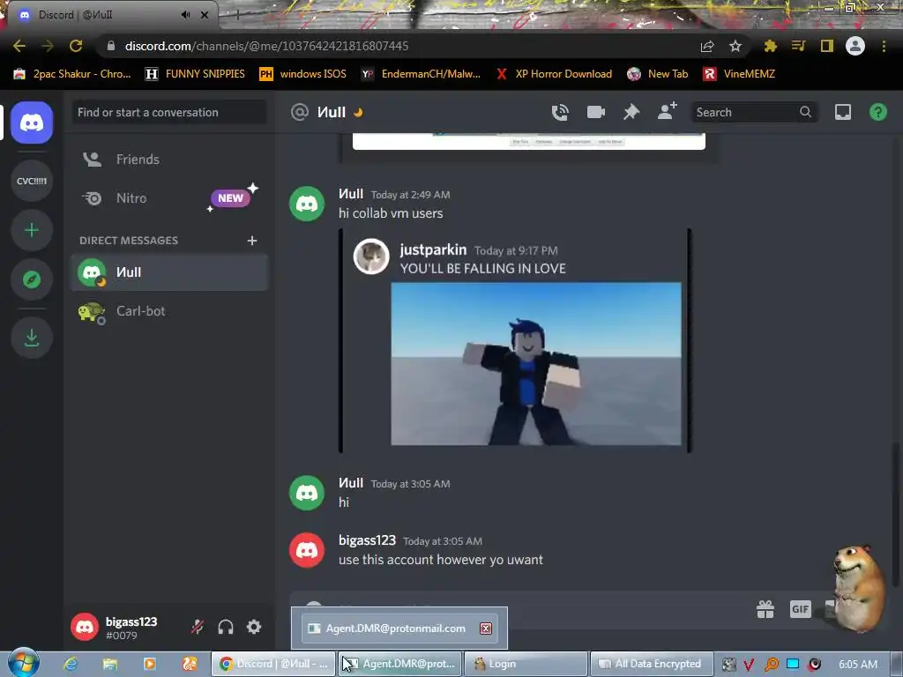Switch to Login taskbar window
The width and height of the screenshot is (903, 677).
click(526, 664)
